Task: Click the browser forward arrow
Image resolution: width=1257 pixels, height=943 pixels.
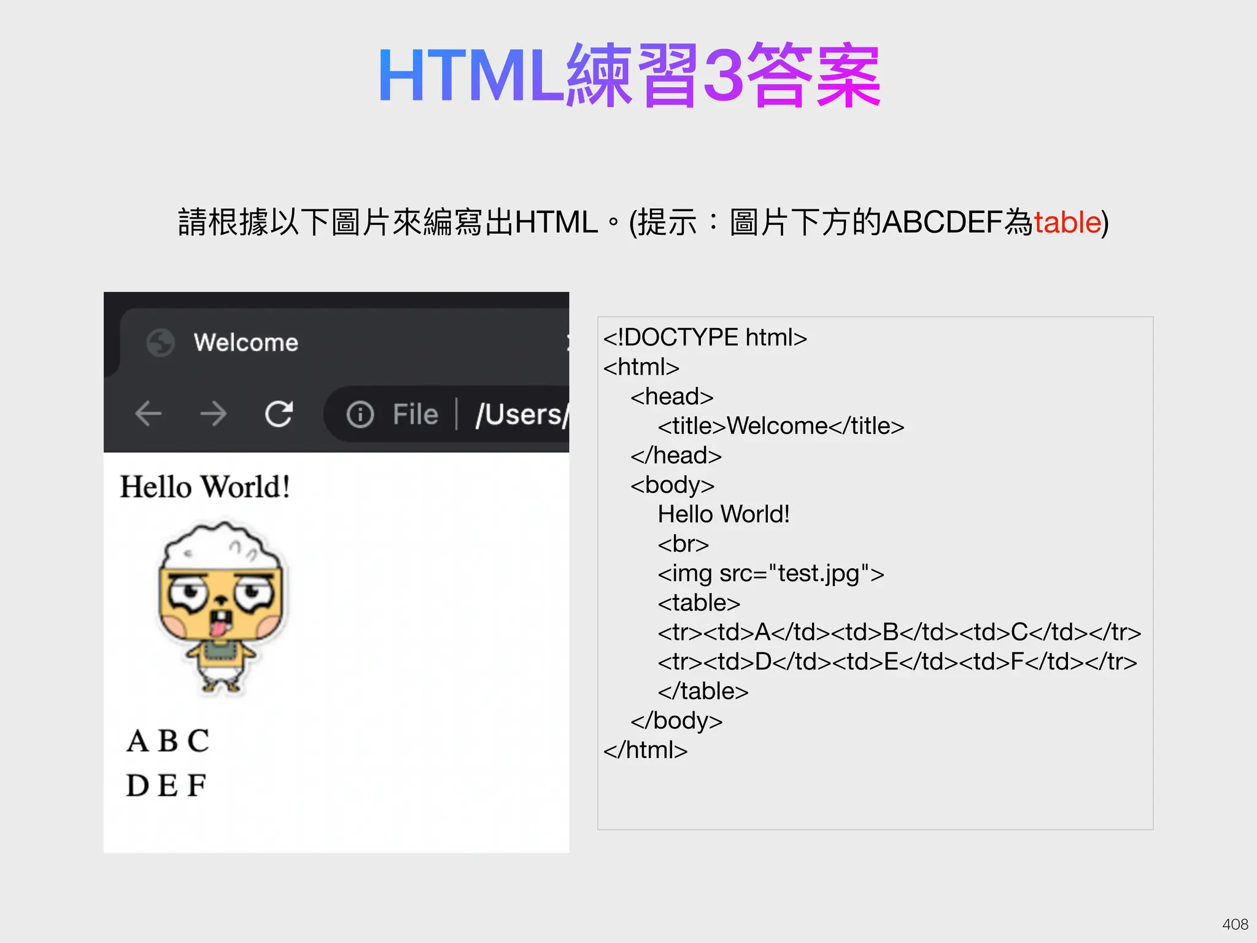Action: click(213, 414)
